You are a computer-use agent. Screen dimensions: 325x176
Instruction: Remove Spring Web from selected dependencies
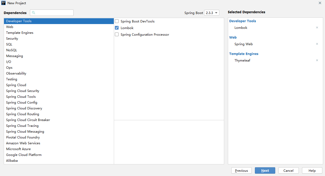click(317, 44)
